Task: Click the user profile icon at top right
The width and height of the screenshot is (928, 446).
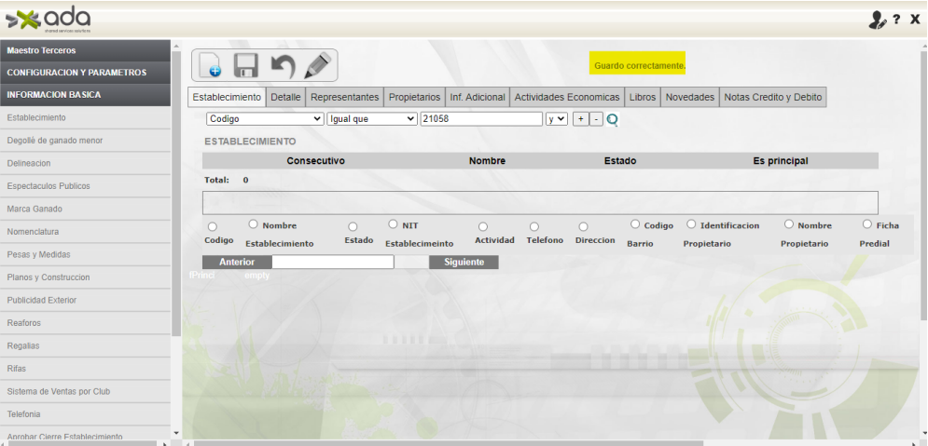Action: 874,20
